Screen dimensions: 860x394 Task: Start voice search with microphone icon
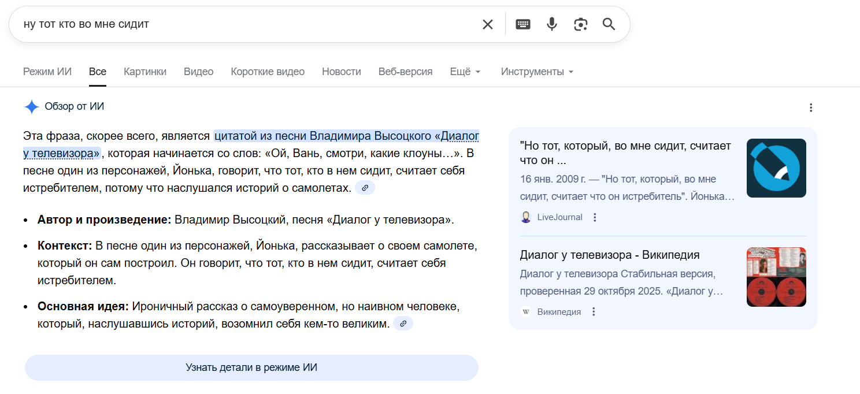[x=552, y=24]
